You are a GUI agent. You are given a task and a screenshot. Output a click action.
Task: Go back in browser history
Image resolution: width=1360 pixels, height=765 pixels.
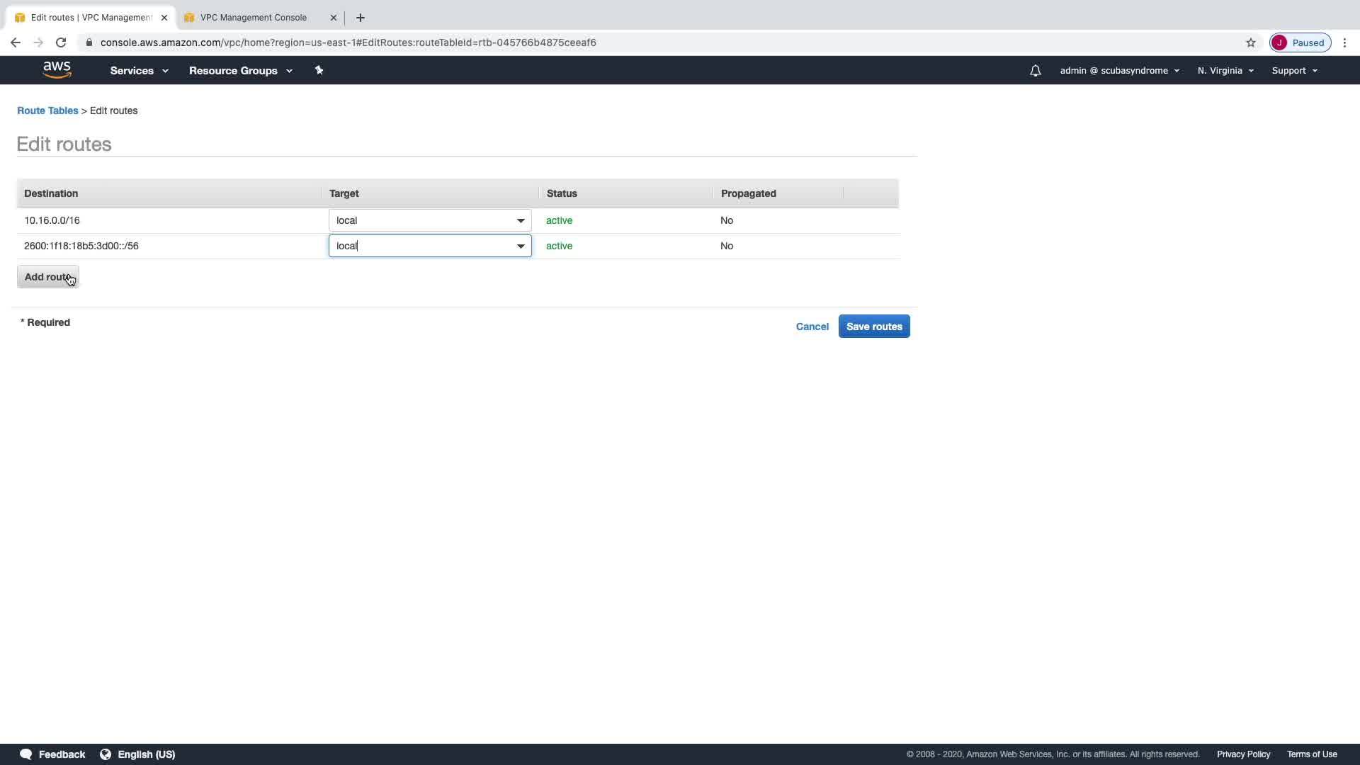coord(16,42)
